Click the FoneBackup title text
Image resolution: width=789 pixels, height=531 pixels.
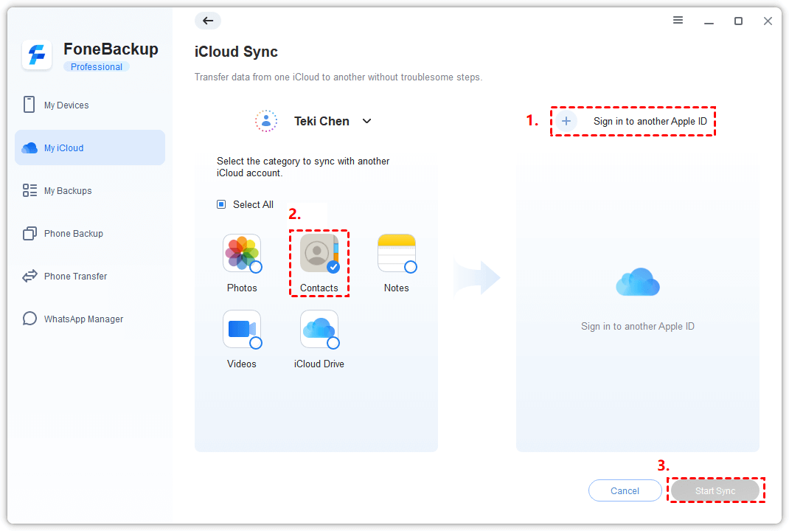click(x=111, y=49)
